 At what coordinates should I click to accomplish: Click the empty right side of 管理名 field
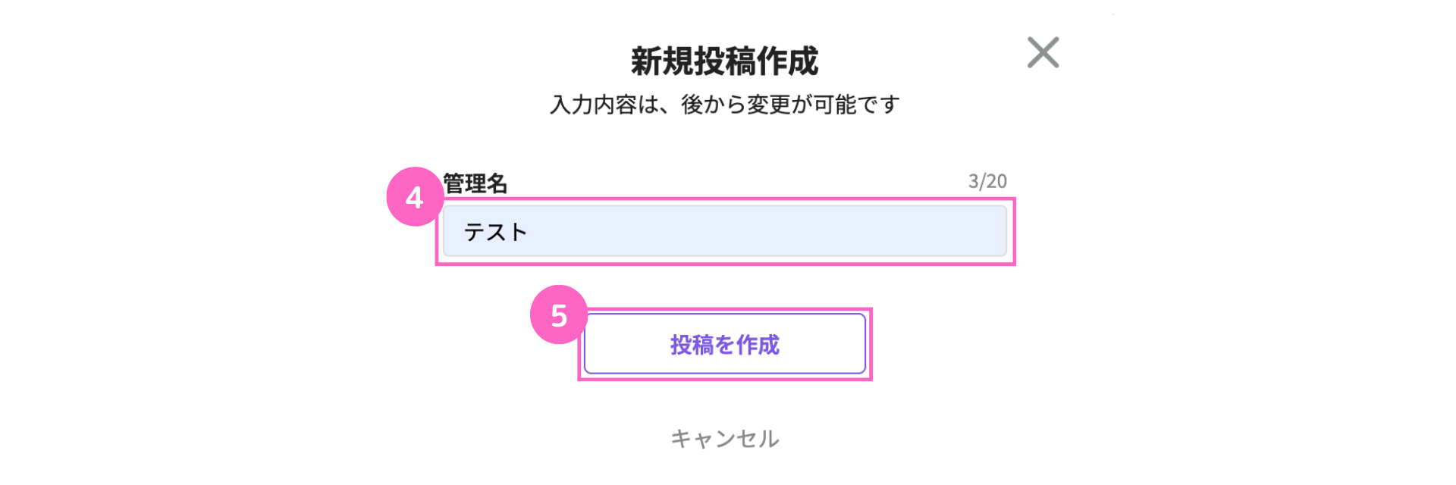point(910,231)
